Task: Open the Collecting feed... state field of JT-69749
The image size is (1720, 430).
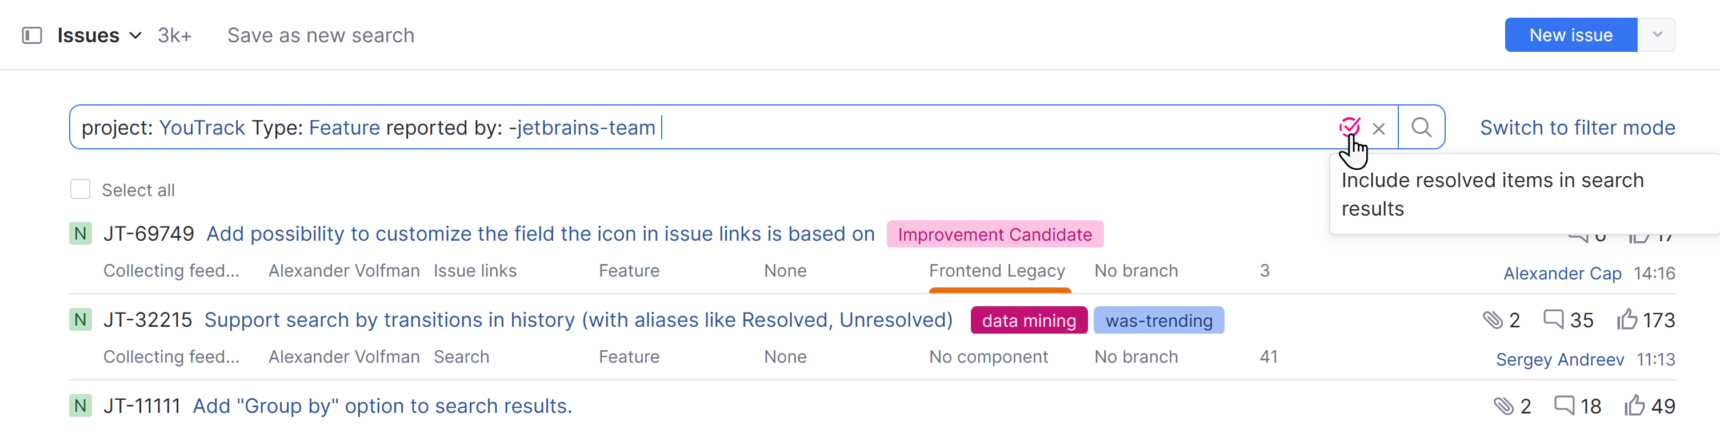Action: tap(171, 271)
